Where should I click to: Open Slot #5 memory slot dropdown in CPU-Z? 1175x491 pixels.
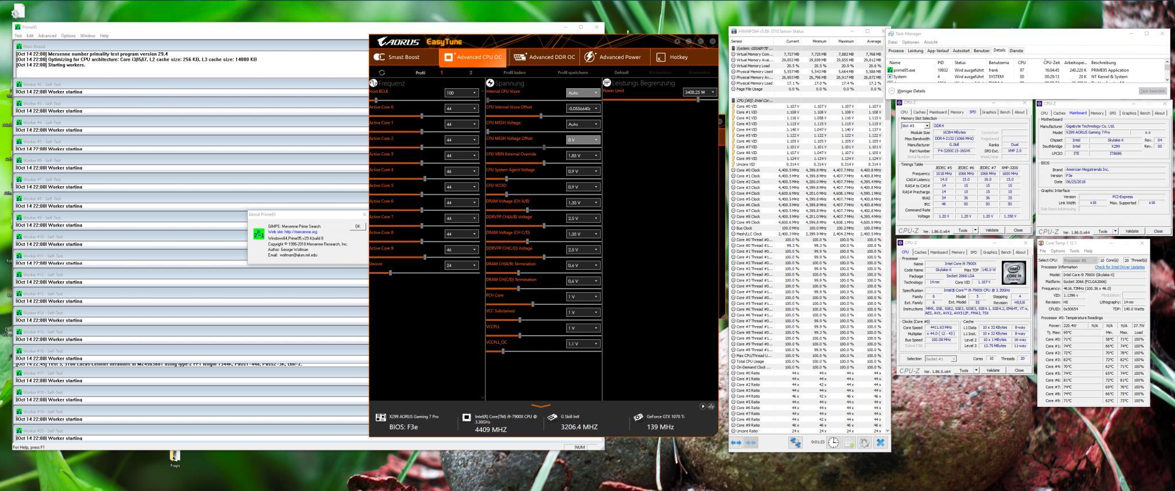(915, 125)
